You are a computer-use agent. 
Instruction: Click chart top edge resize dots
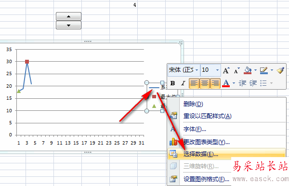coord(88,41)
